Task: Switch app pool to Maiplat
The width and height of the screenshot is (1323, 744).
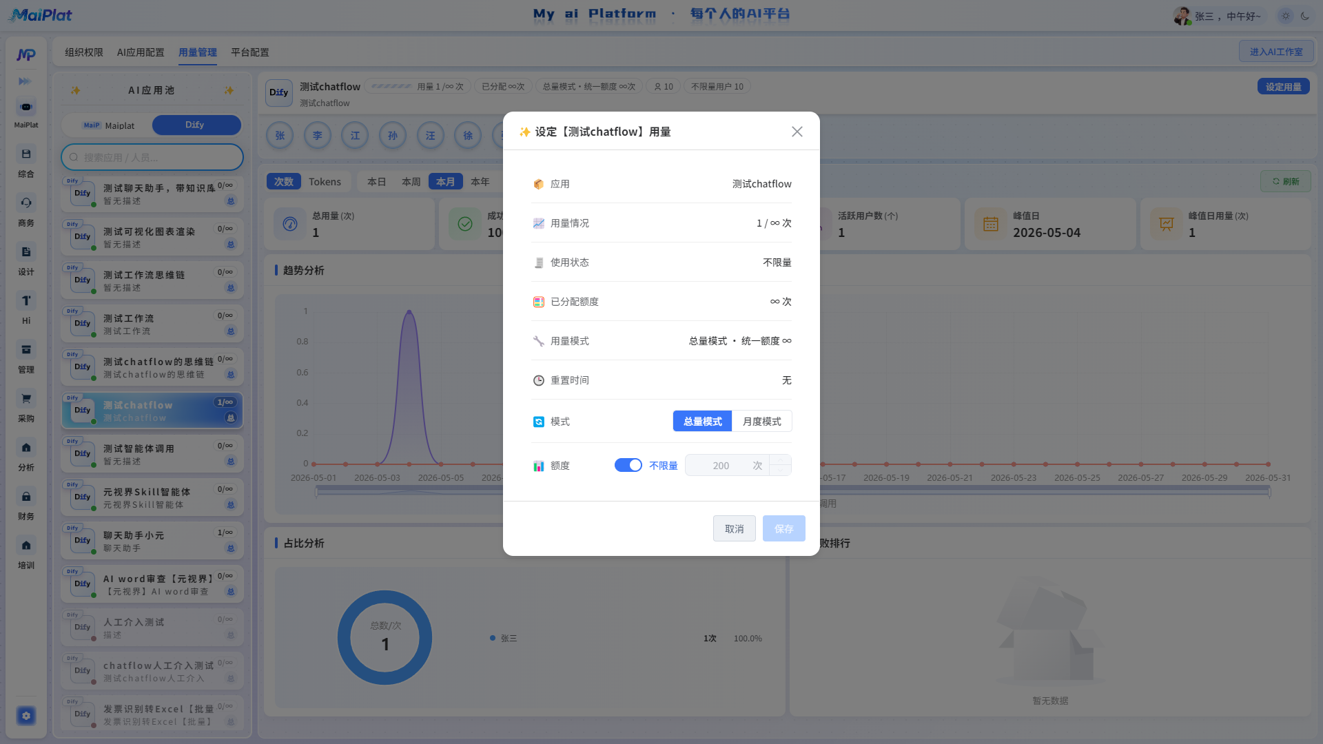Action: (108, 125)
